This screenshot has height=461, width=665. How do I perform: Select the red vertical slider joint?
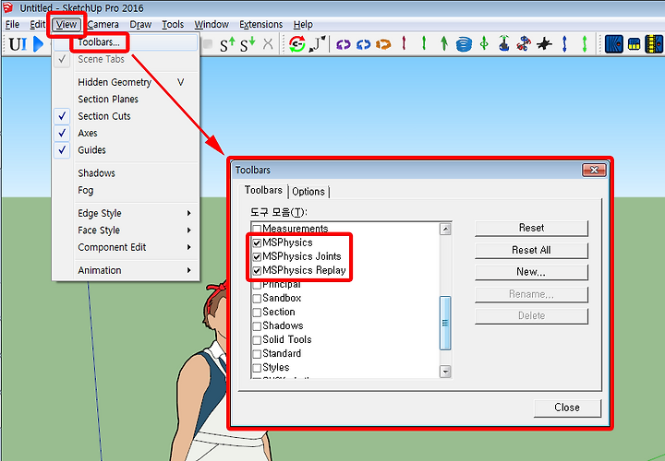click(404, 43)
